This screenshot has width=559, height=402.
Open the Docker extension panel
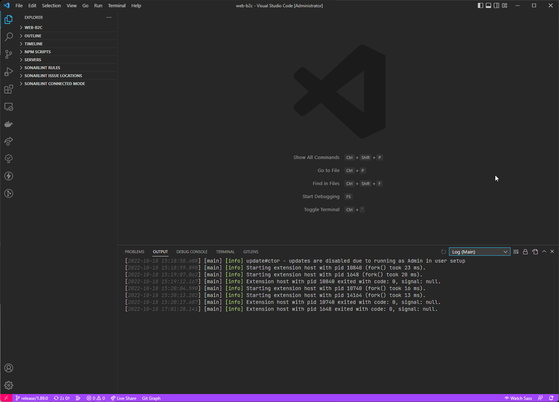(x=8, y=124)
